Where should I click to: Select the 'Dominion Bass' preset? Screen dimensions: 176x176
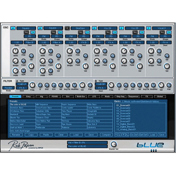point(23,108)
